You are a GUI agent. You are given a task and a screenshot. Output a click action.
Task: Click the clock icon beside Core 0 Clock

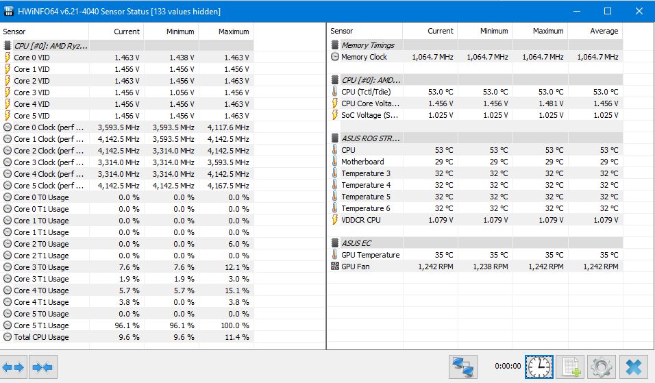coord(7,127)
